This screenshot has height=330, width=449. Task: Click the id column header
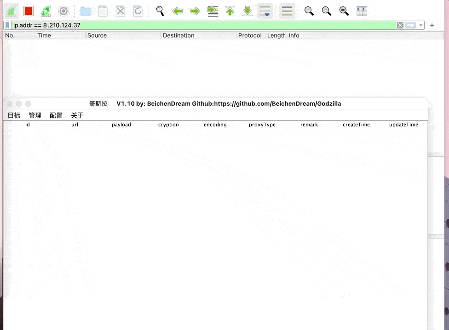[28, 125]
